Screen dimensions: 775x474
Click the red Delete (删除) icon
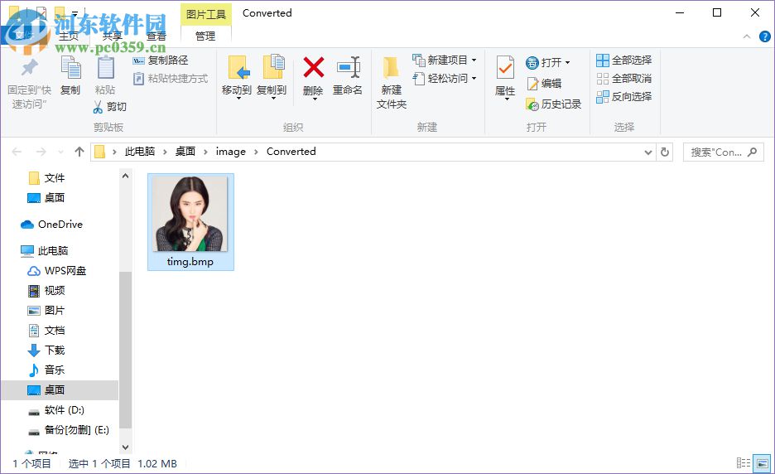click(x=313, y=68)
